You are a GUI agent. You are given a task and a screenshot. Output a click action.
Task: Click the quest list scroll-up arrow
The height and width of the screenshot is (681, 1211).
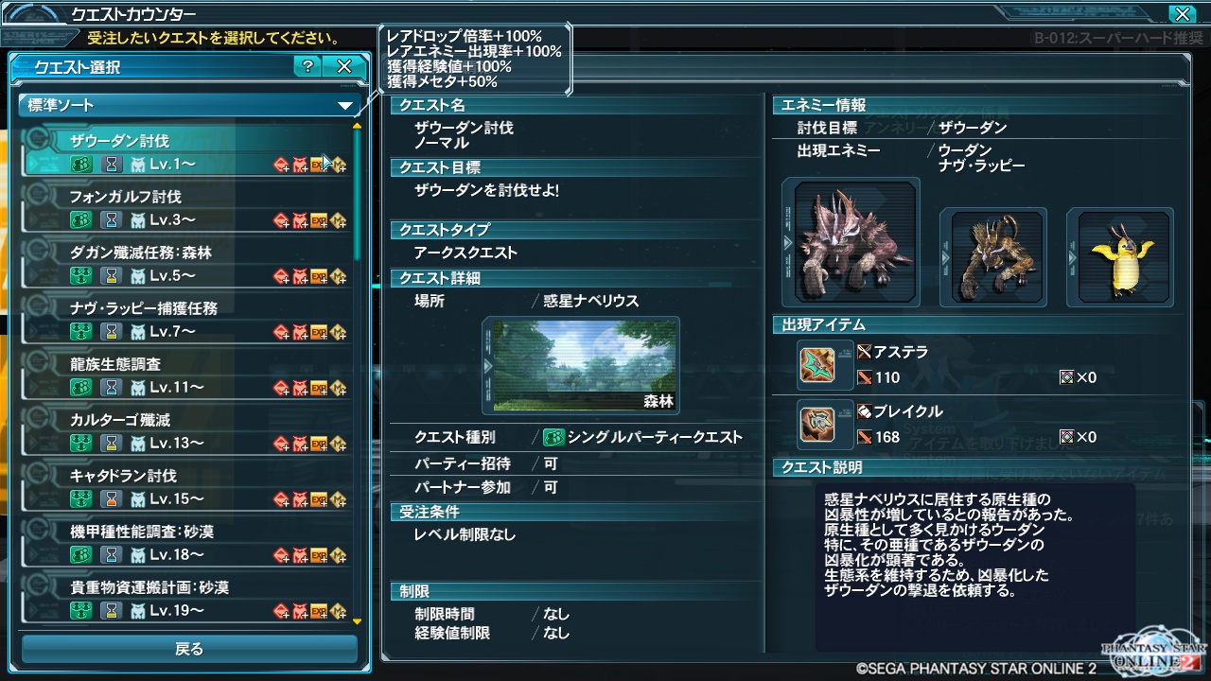tap(357, 125)
